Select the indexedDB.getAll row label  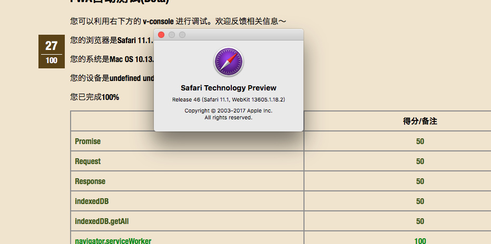click(102, 221)
